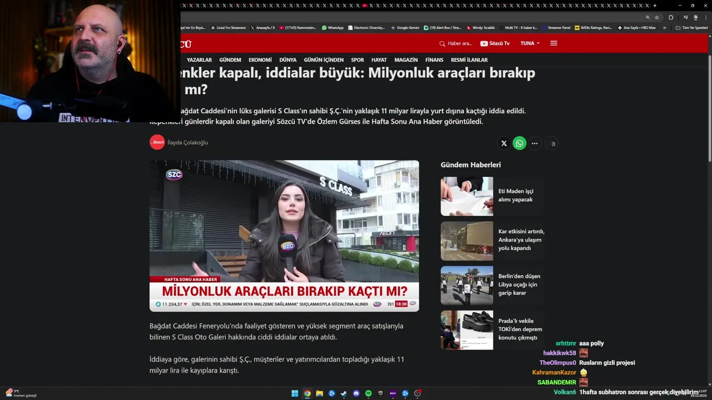712x400 pixels.
Task: Open Steam from the taskbar
Action: point(344,393)
